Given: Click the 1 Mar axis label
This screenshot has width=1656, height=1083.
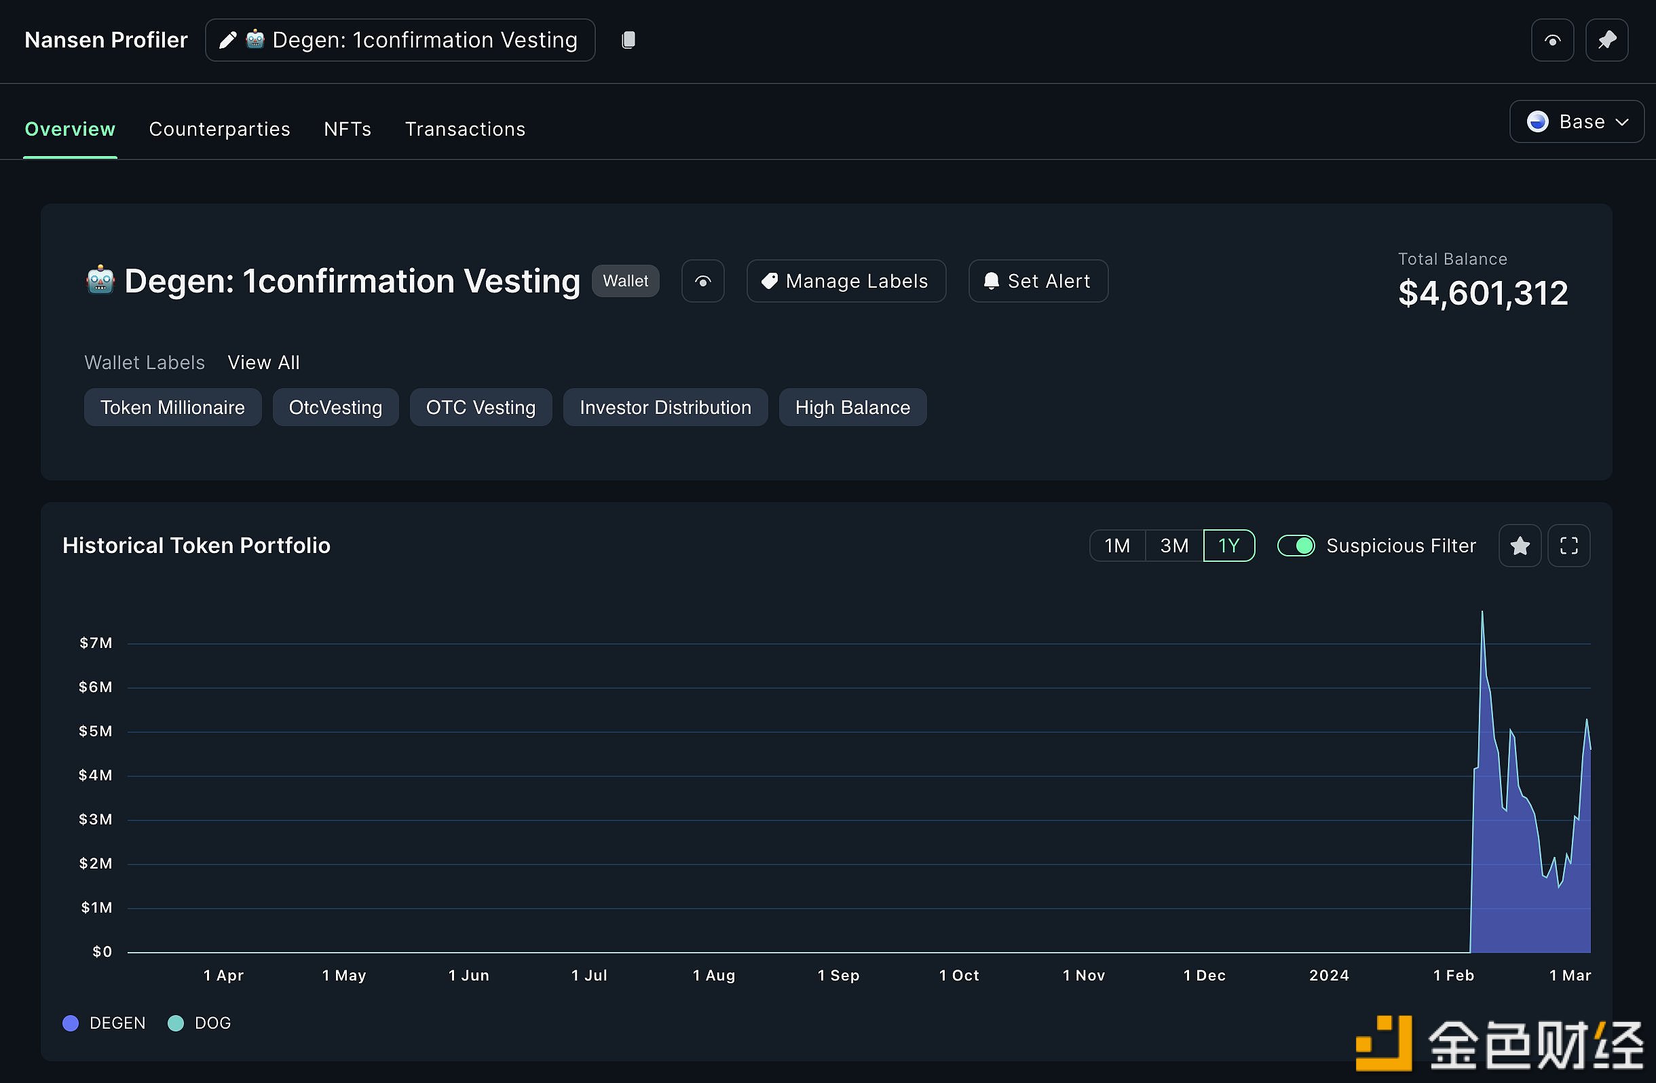Looking at the screenshot, I should 1570,975.
